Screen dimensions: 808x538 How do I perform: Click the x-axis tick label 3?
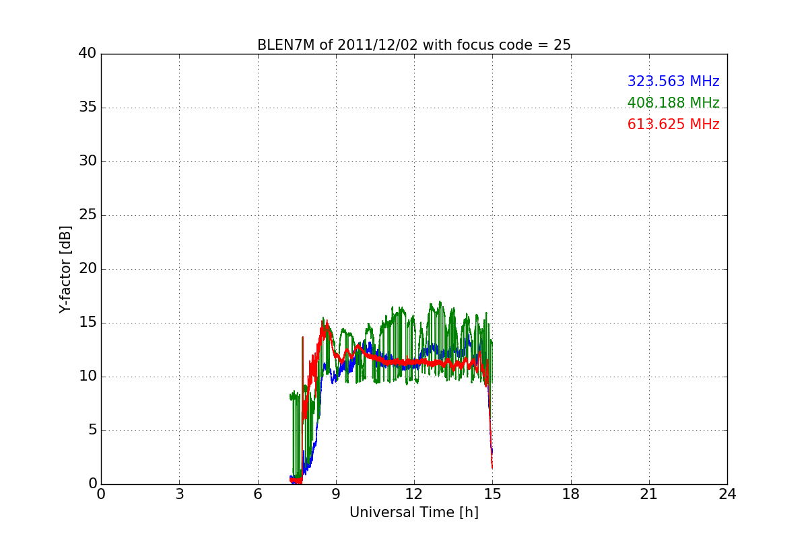tap(179, 494)
